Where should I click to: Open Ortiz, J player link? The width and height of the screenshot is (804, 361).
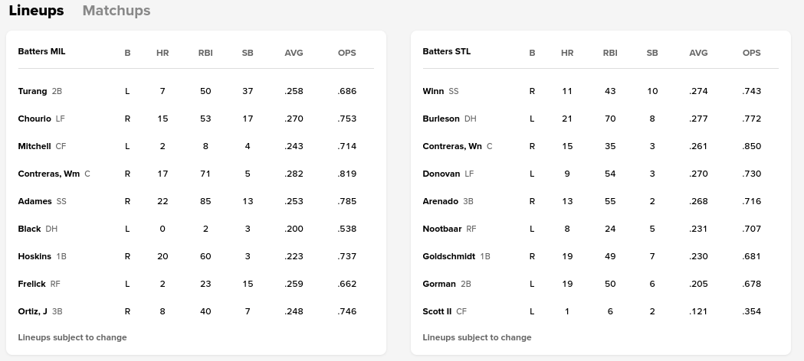tap(33, 311)
